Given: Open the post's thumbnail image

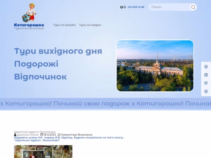Looking at the screenshot, I should click(43, 151).
